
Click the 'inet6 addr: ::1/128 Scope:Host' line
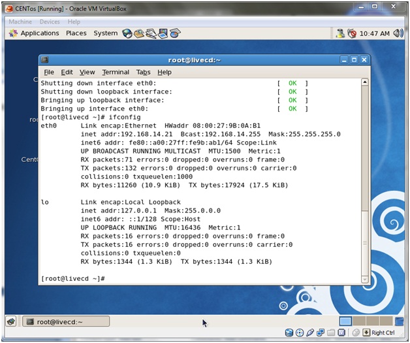pyautogui.click(x=140, y=220)
